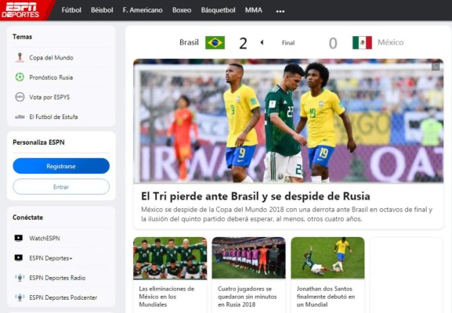Image resolution: width=452 pixels, height=313 pixels.
Task: Open the Boxeo menu
Action: pyautogui.click(x=182, y=10)
